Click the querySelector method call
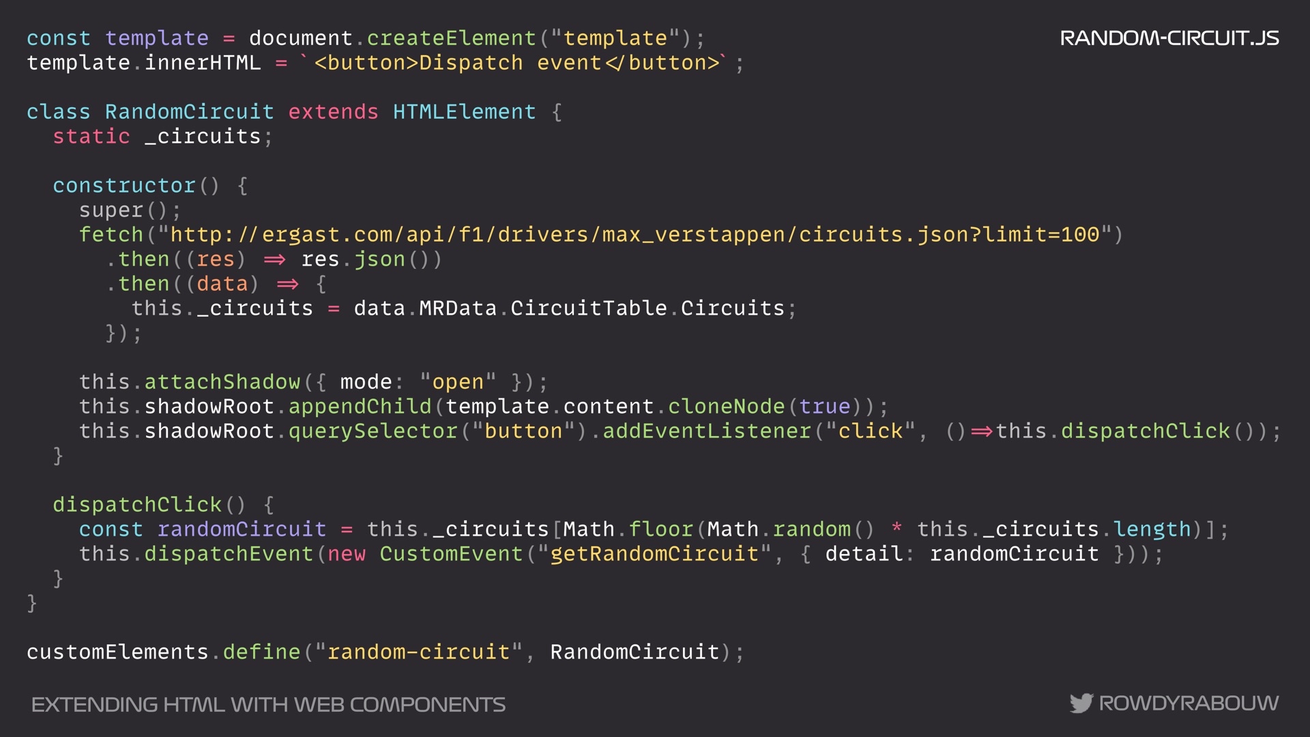The width and height of the screenshot is (1310, 737). [x=373, y=431]
